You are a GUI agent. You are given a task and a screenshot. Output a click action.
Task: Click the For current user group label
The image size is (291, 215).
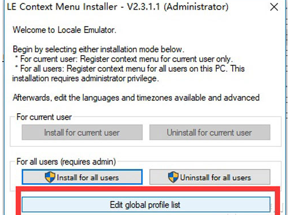click(x=44, y=117)
